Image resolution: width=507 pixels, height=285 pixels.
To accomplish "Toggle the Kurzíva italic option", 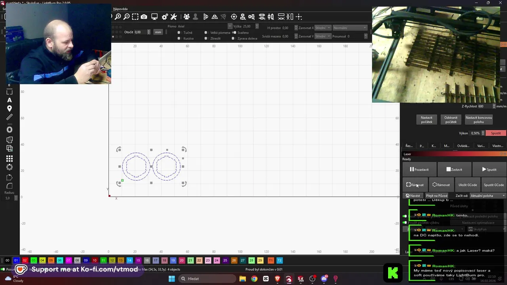I will click(x=185, y=38).
